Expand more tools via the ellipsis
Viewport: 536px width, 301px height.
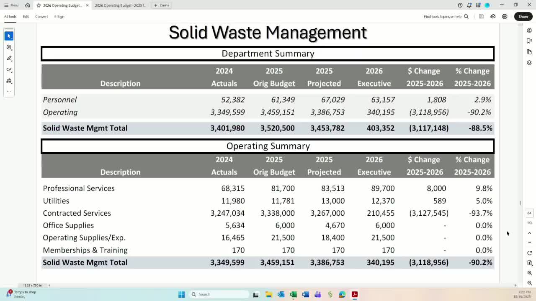click(x=9, y=92)
